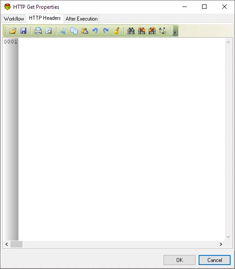Viewport: 235px width, 269px height.
Task: Open print preview with the magnifier page icon
Action: (x=49, y=31)
